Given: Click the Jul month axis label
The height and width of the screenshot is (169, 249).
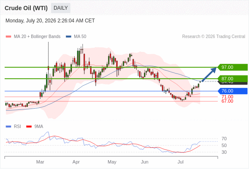Looking at the screenshot, I should pos(181,162).
